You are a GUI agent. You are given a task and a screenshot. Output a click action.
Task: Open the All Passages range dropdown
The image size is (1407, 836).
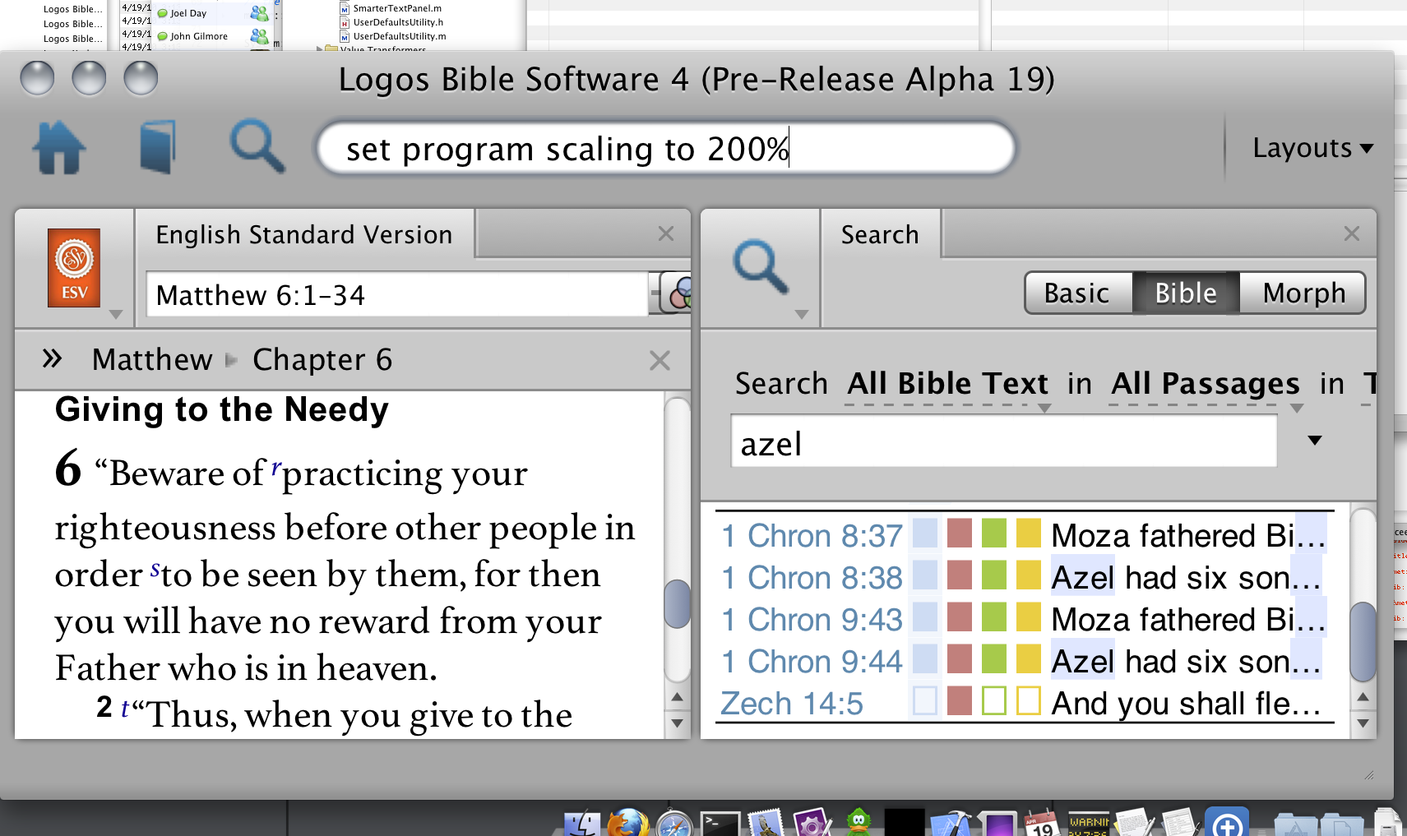[1206, 384]
